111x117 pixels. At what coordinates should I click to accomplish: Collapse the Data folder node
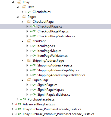tap(18, 7)
